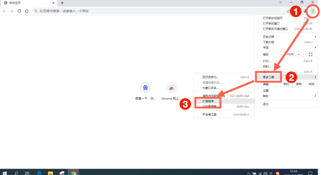Close the 新标签页 tab
Viewport: 321px width, 175px height.
53,3
